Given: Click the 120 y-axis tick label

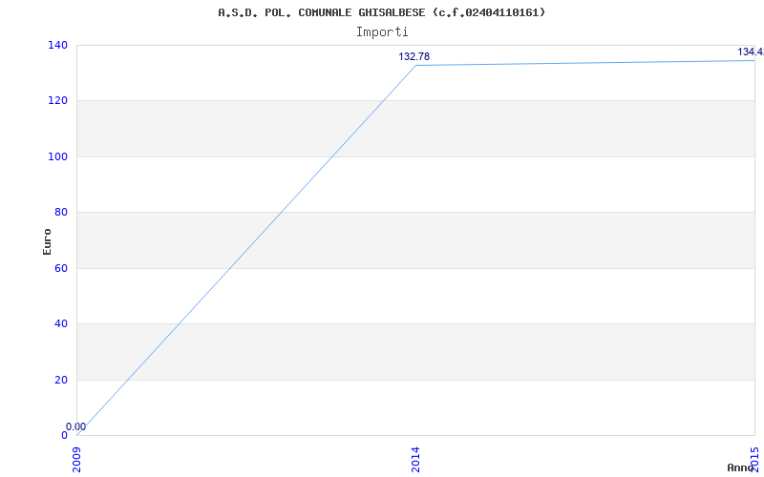Looking at the screenshot, I should pos(57,101).
